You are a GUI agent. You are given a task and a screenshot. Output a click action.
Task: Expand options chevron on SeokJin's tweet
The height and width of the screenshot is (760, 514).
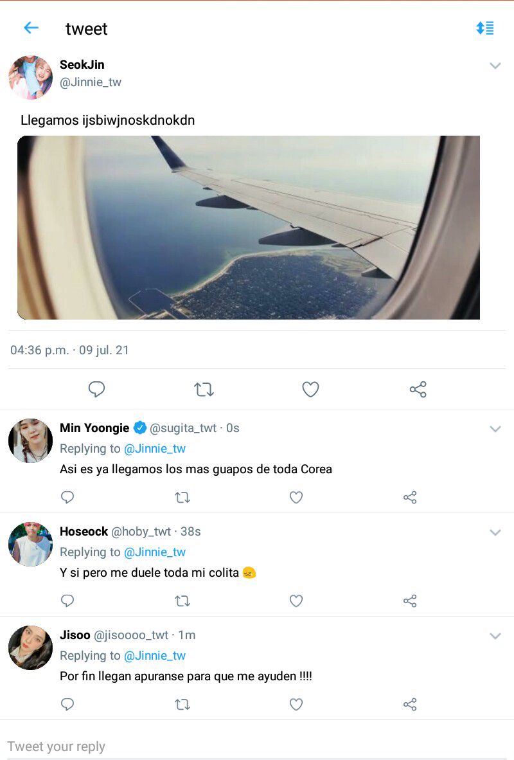tap(495, 66)
